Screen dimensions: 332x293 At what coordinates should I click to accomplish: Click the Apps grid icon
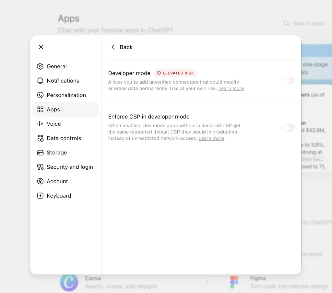[x=40, y=110]
